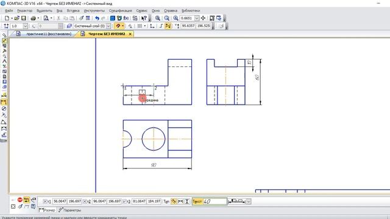Open print preview

(x=46, y=18)
